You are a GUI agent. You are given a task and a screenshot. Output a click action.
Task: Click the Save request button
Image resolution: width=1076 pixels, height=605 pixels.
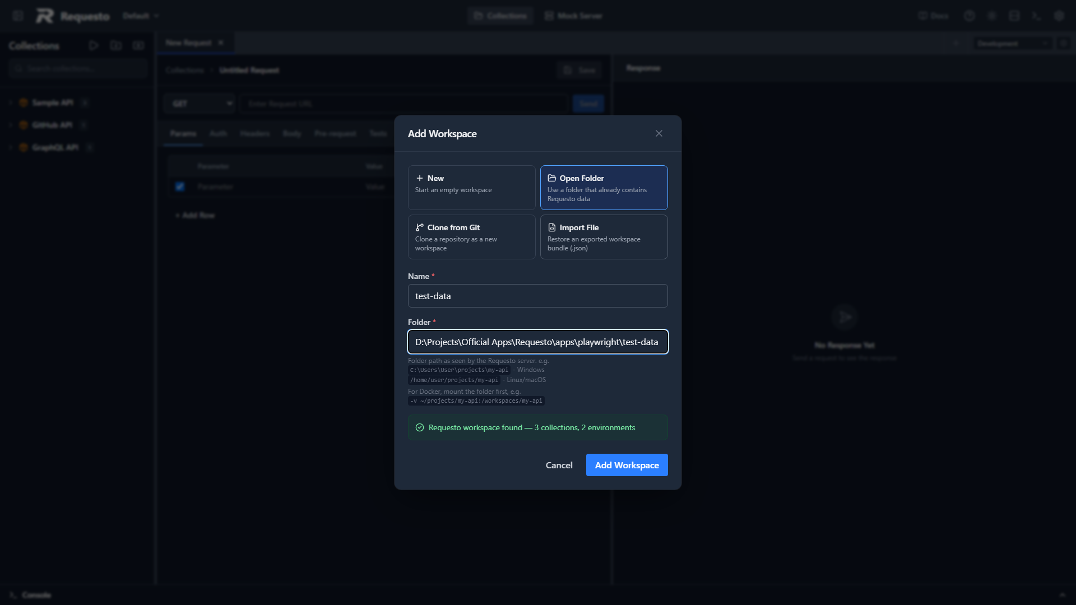coord(579,70)
